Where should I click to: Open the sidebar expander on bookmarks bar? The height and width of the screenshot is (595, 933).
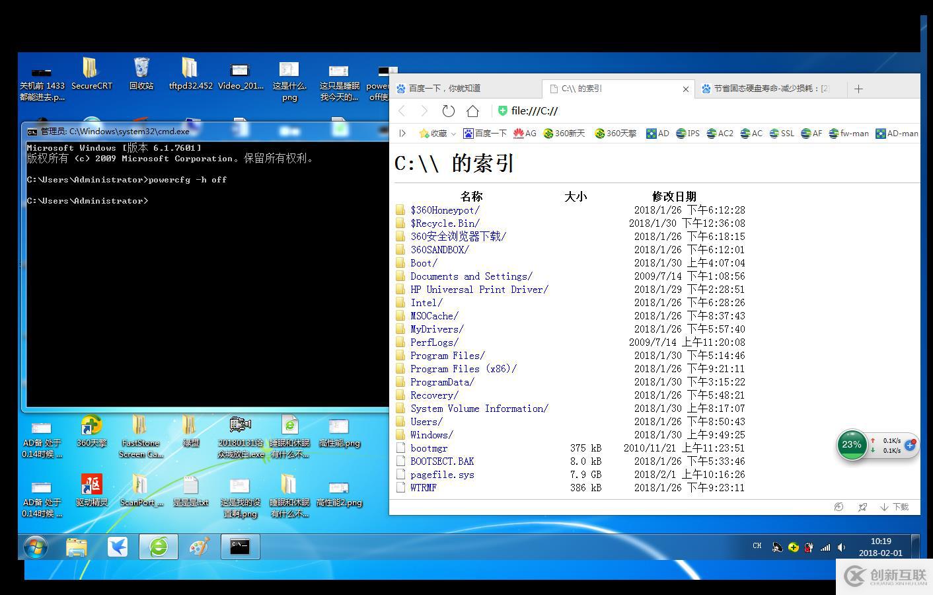(x=402, y=133)
